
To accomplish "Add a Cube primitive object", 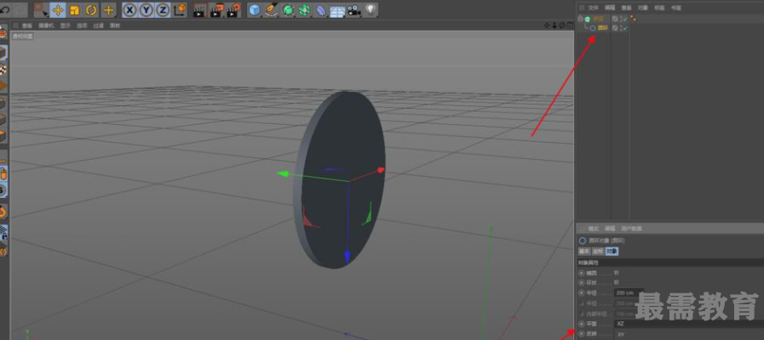I will pos(255,9).
